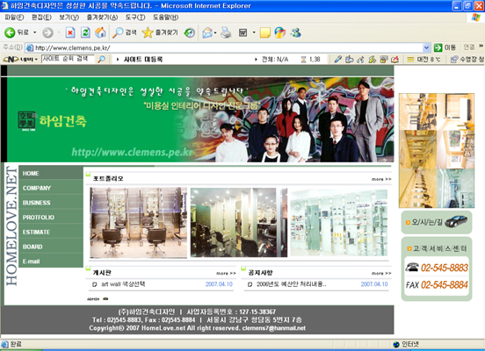Click the 인터넷 zone status bar entry
Screen dimensions: 485x351
point(406,344)
